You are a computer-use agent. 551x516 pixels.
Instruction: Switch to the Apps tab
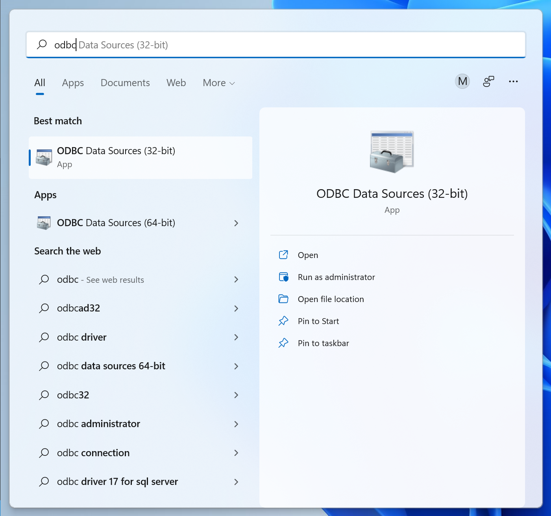[73, 83]
